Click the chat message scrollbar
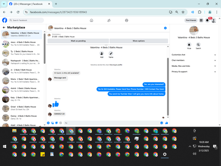221x166 pixels. tap(168, 87)
